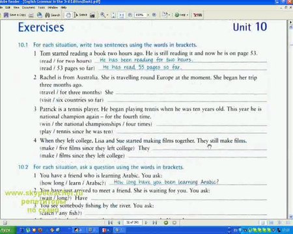Open the Window menu
This screenshot has width=293, height=234.
[x=53, y=7]
